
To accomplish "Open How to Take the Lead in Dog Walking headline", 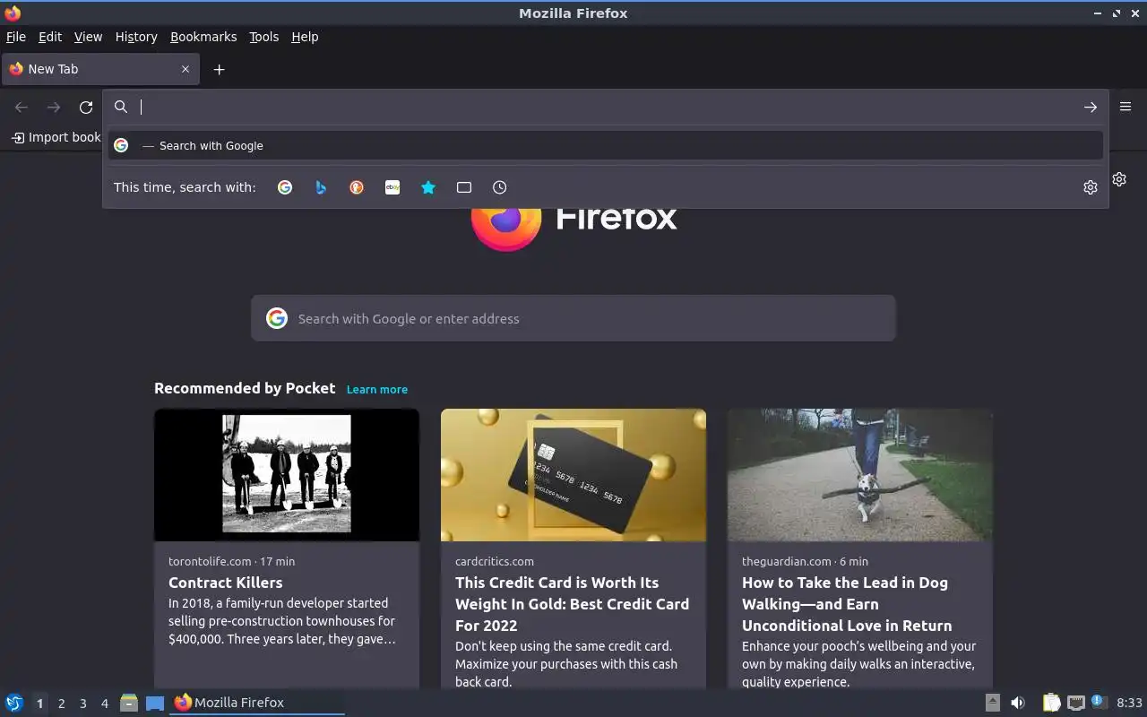I will tap(847, 604).
